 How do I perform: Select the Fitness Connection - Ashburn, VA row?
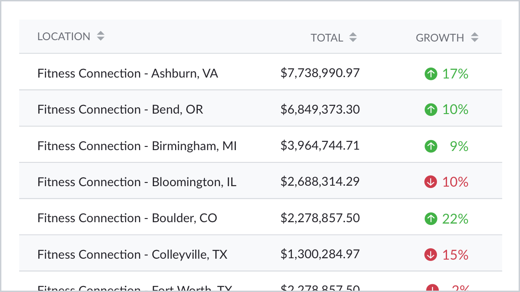tap(128, 73)
